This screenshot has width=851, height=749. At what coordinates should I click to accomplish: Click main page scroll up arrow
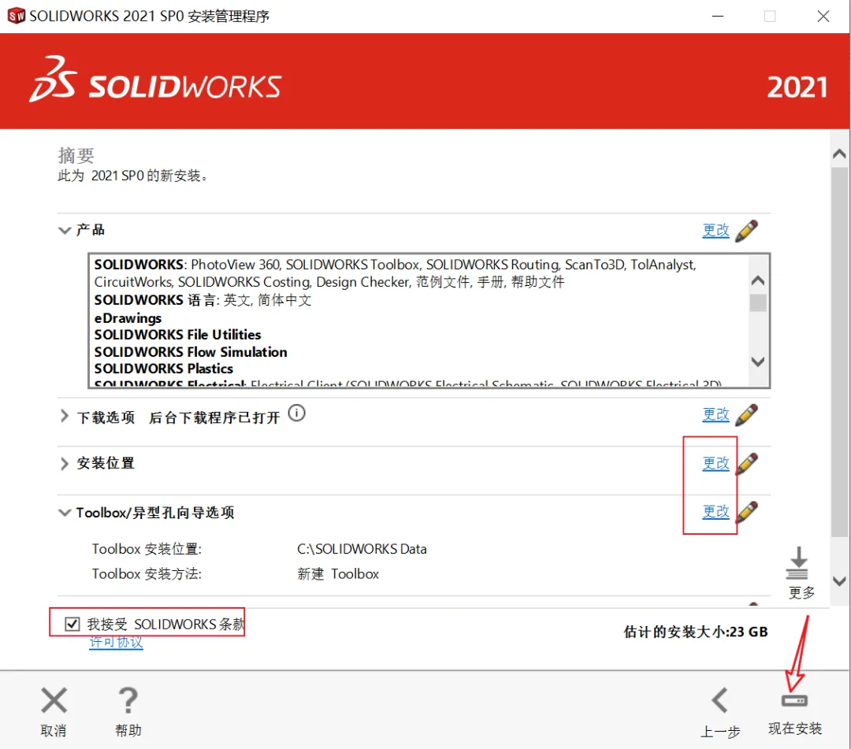(x=839, y=154)
